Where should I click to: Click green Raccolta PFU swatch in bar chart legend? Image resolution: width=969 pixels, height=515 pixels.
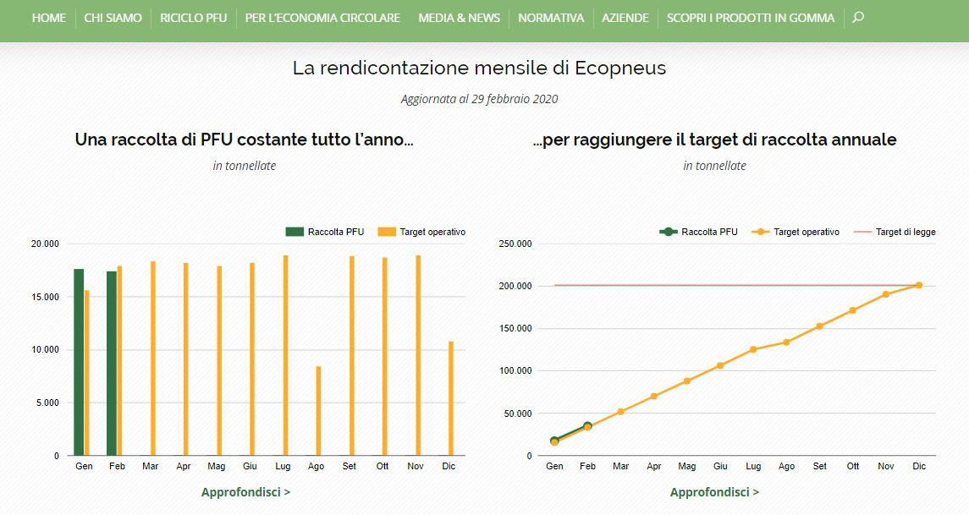tap(295, 232)
